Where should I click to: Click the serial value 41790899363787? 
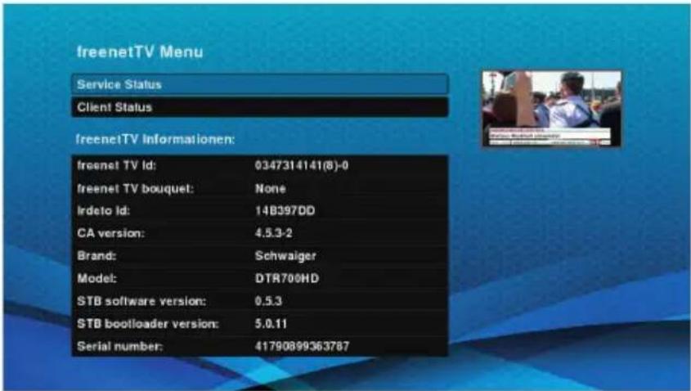[x=302, y=347]
